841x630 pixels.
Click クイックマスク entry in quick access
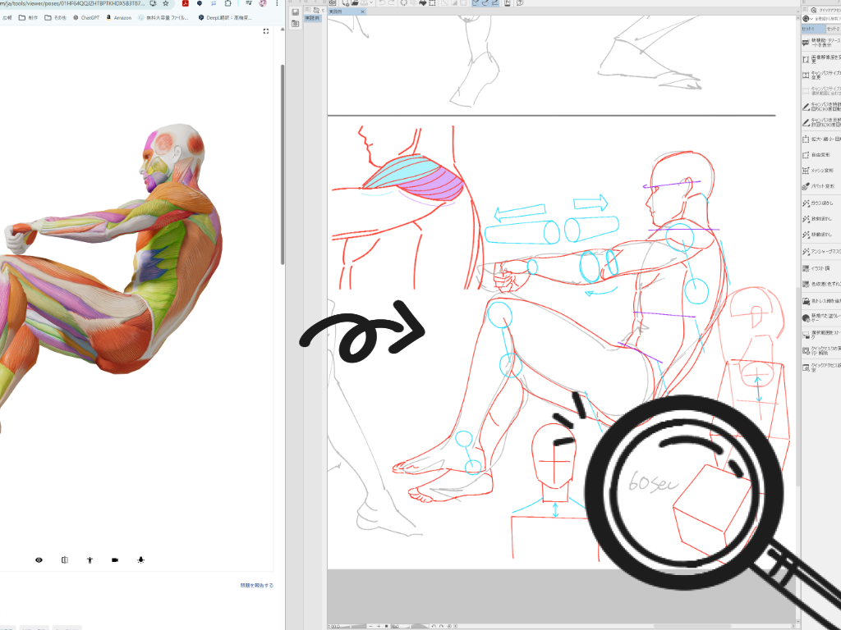[821, 350]
